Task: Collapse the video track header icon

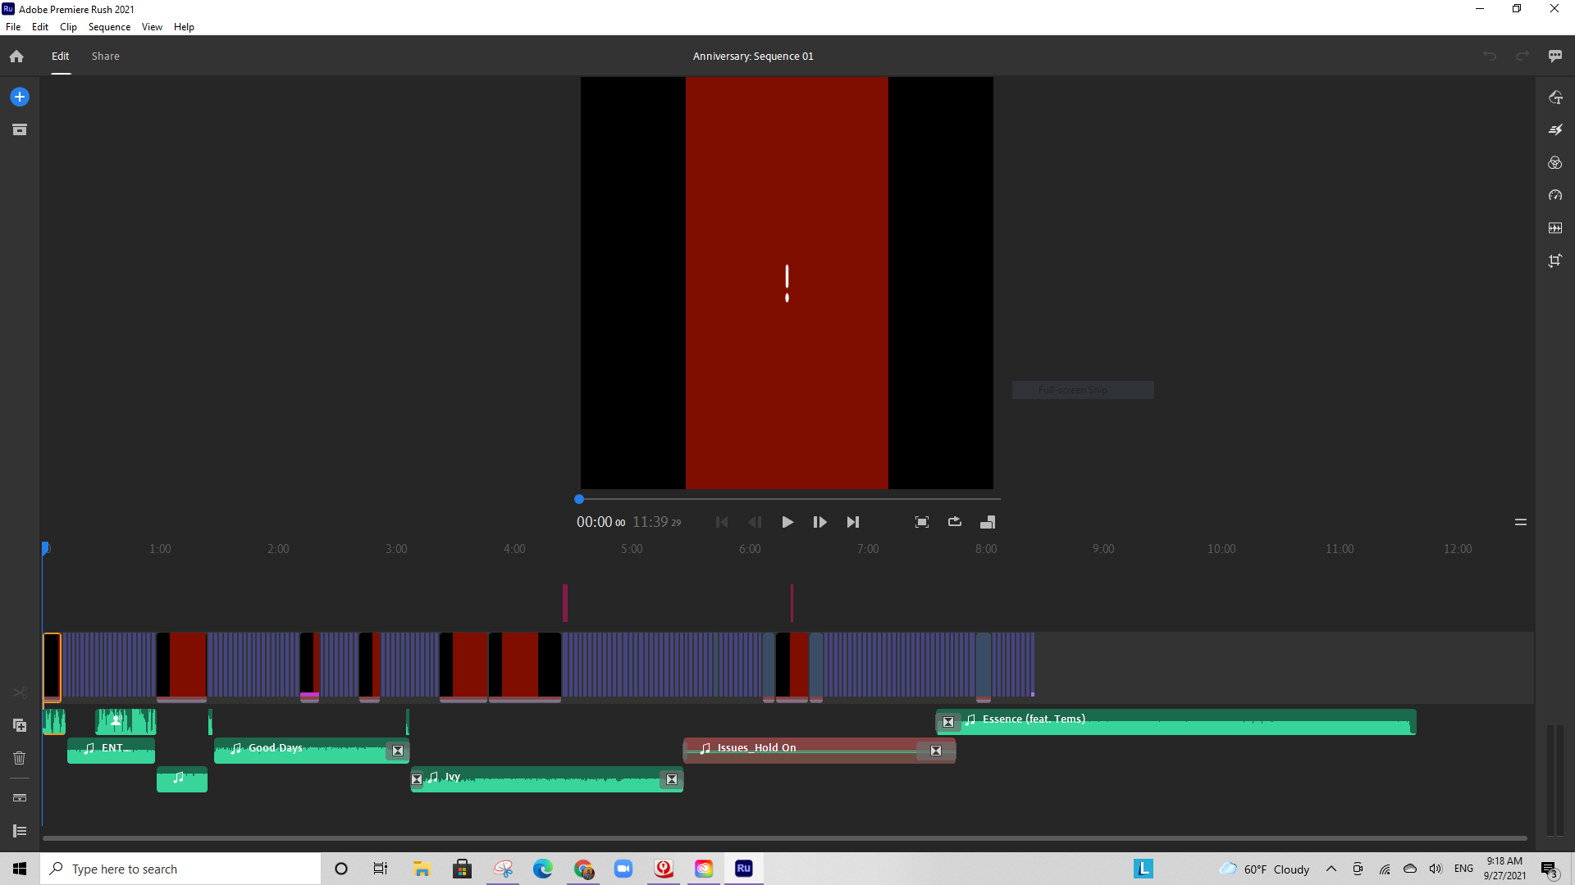Action: click(19, 797)
